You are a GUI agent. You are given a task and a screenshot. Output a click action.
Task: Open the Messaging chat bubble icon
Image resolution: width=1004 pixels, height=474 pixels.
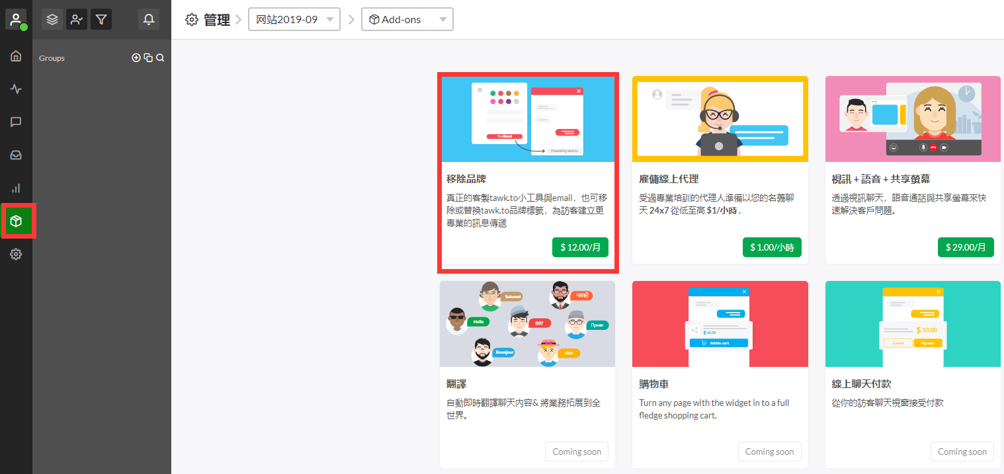16,122
